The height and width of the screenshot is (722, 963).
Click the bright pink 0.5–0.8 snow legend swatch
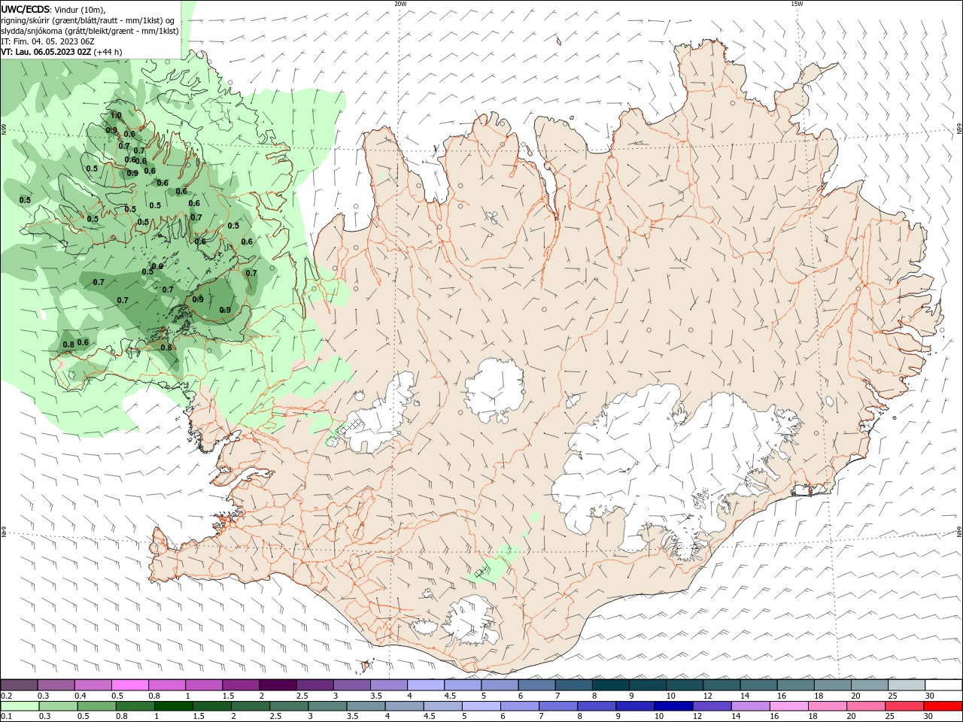point(129,685)
